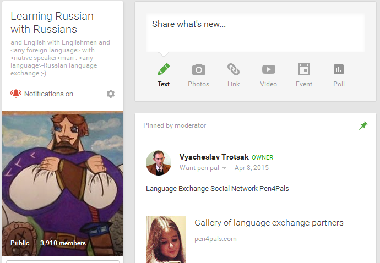Click Vyacheslav Trotsak's avatar photo
The width and height of the screenshot is (380, 263).
(159, 163)
